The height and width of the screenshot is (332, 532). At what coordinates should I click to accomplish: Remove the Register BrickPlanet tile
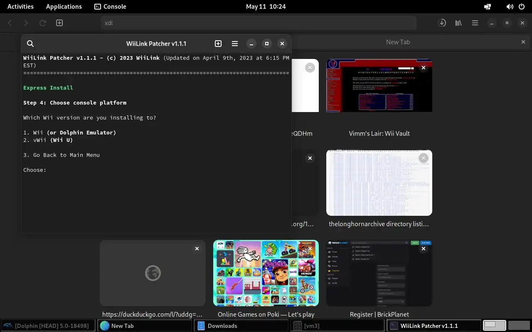click(424, 249)
